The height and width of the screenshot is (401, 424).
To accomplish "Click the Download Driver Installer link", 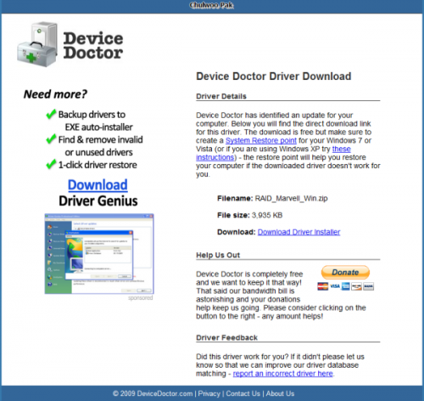I will tap(298, 232).
